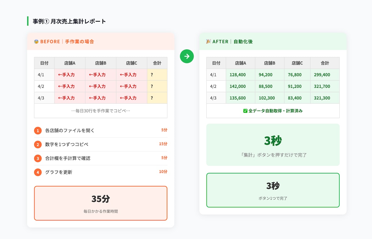The image size is (372, 239).
Task: Click the scared face emoji beside BEFORE
Action: pos(36,41)
